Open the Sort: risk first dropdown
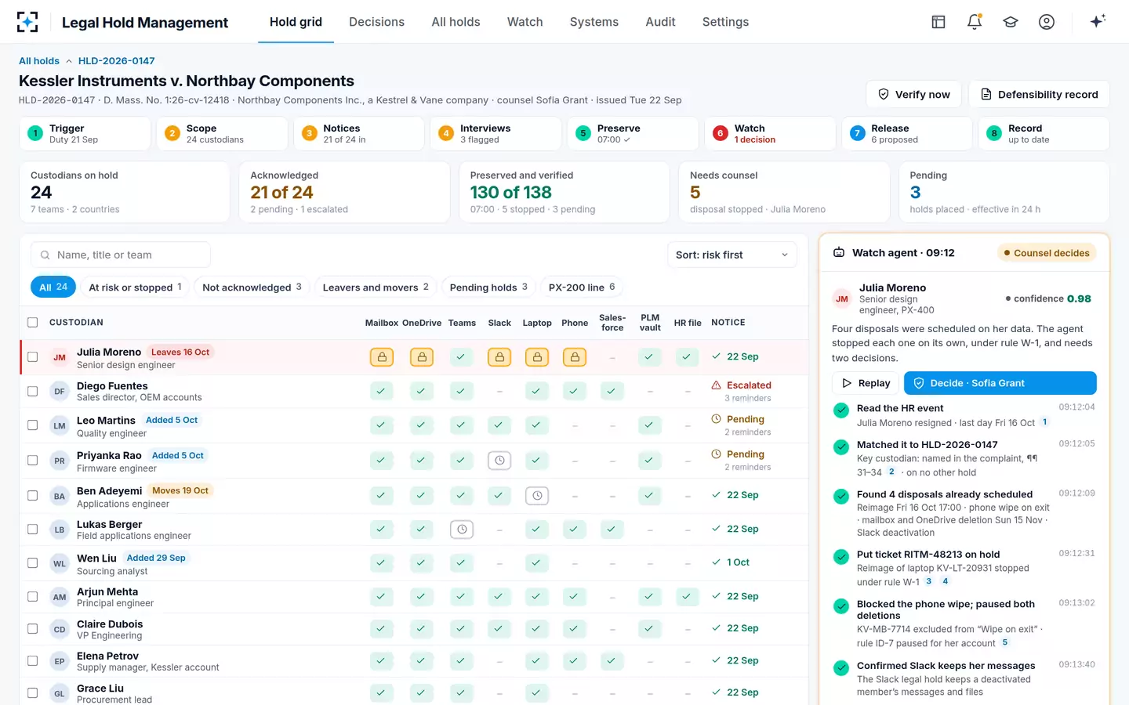This screenshot has width=1129, height=705. click(x=731, y=255)
